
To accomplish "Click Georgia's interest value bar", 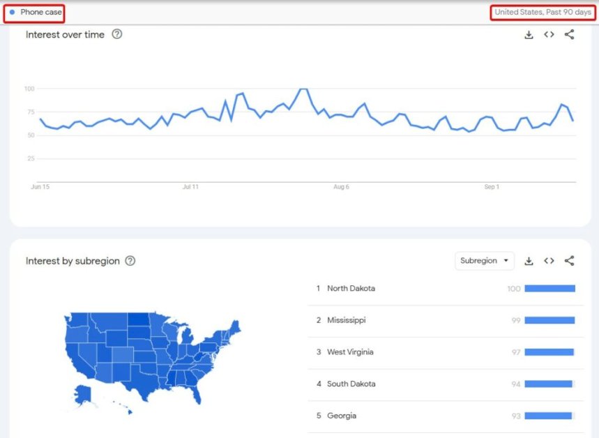I will click(x=550, y=416).
